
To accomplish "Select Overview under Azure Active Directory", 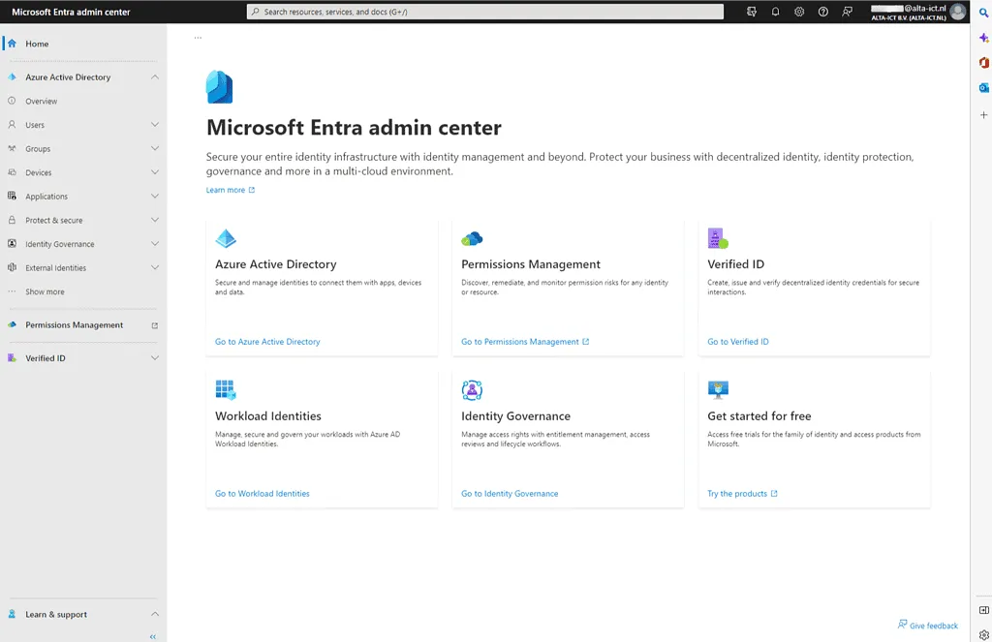I will pos(41,101).
